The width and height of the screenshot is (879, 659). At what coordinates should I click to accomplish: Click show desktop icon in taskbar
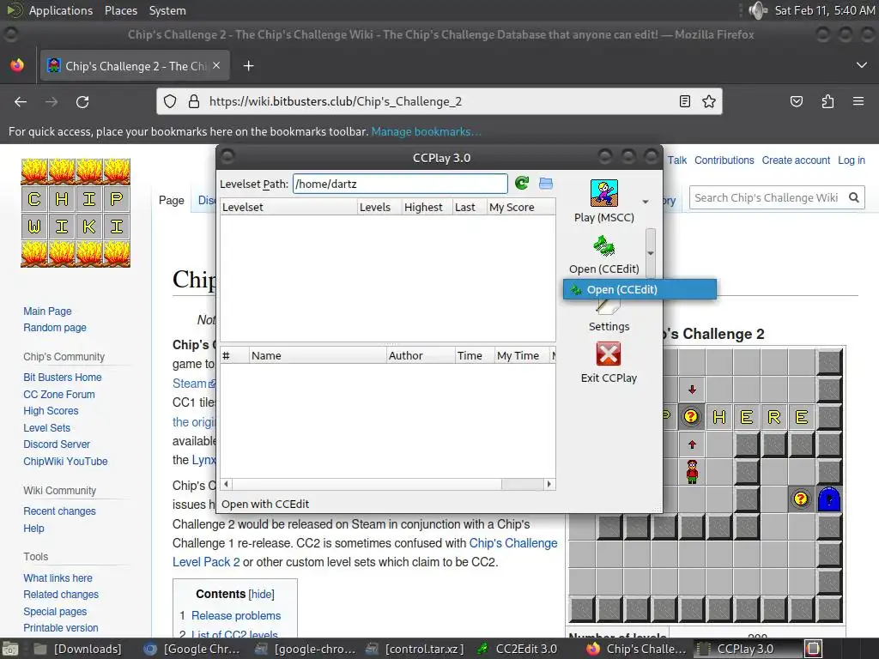point(10,649)
